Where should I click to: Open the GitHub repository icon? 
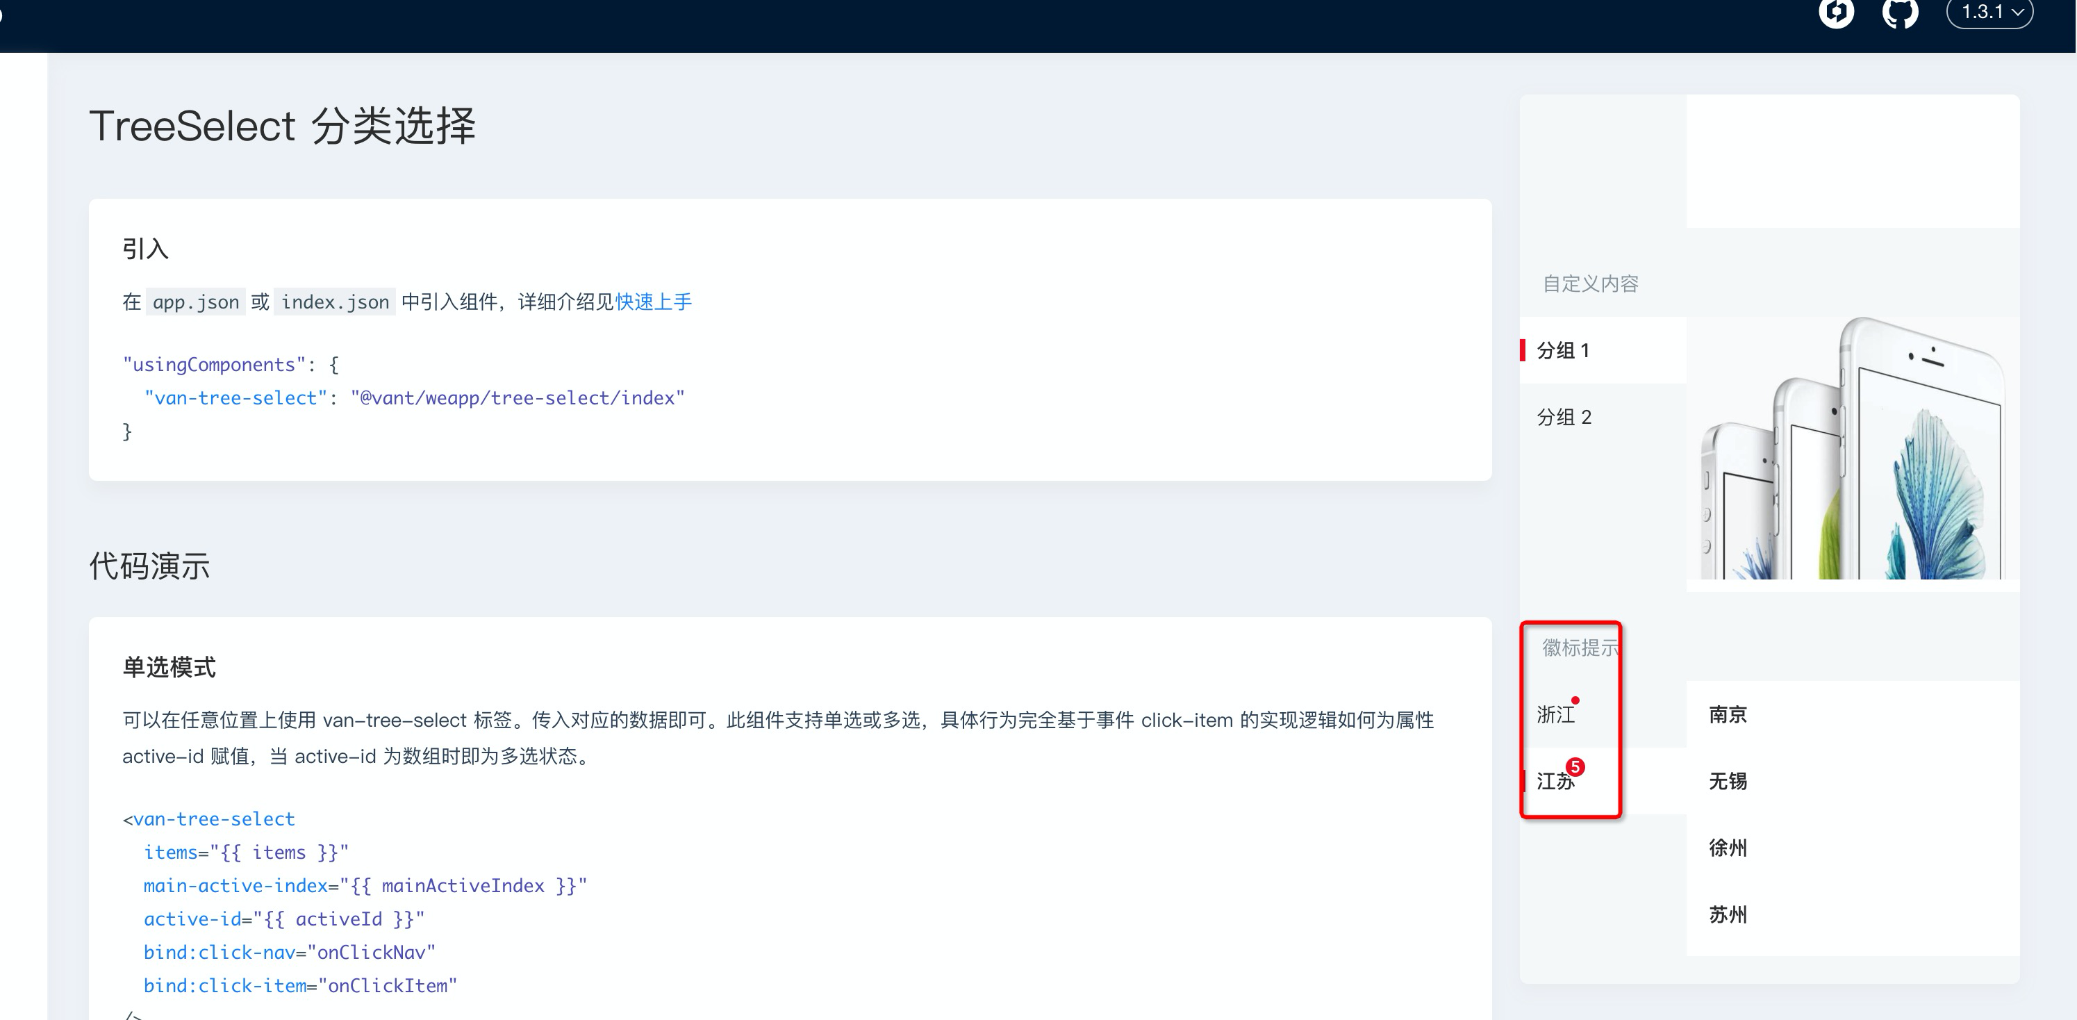(x=1900, y=12)
